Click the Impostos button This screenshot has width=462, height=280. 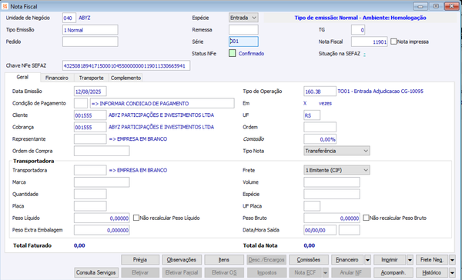pos(266,272)
